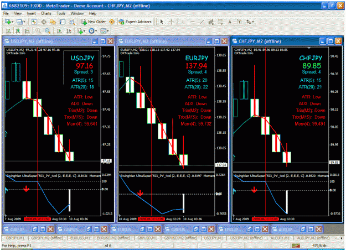
Task: Open the Insert menu
Action: 31,13
